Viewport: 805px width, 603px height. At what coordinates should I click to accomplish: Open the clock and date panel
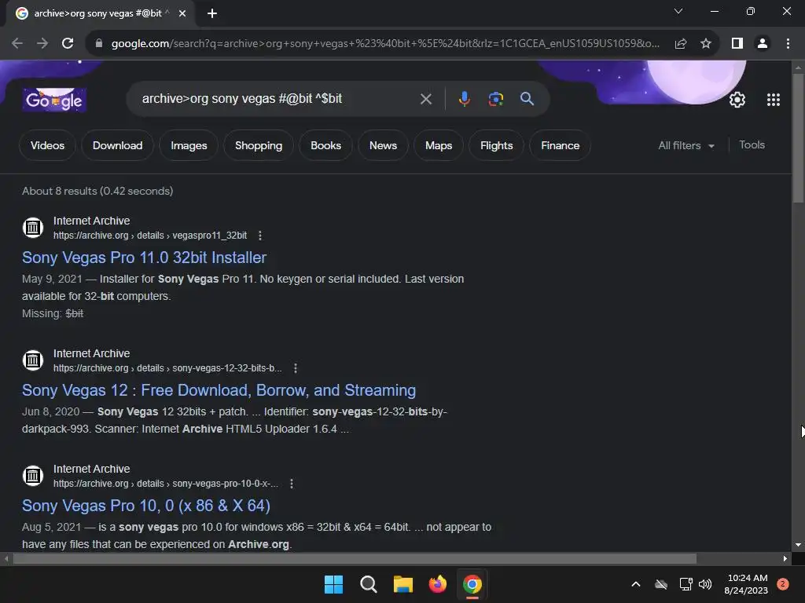tap(746, 584)
